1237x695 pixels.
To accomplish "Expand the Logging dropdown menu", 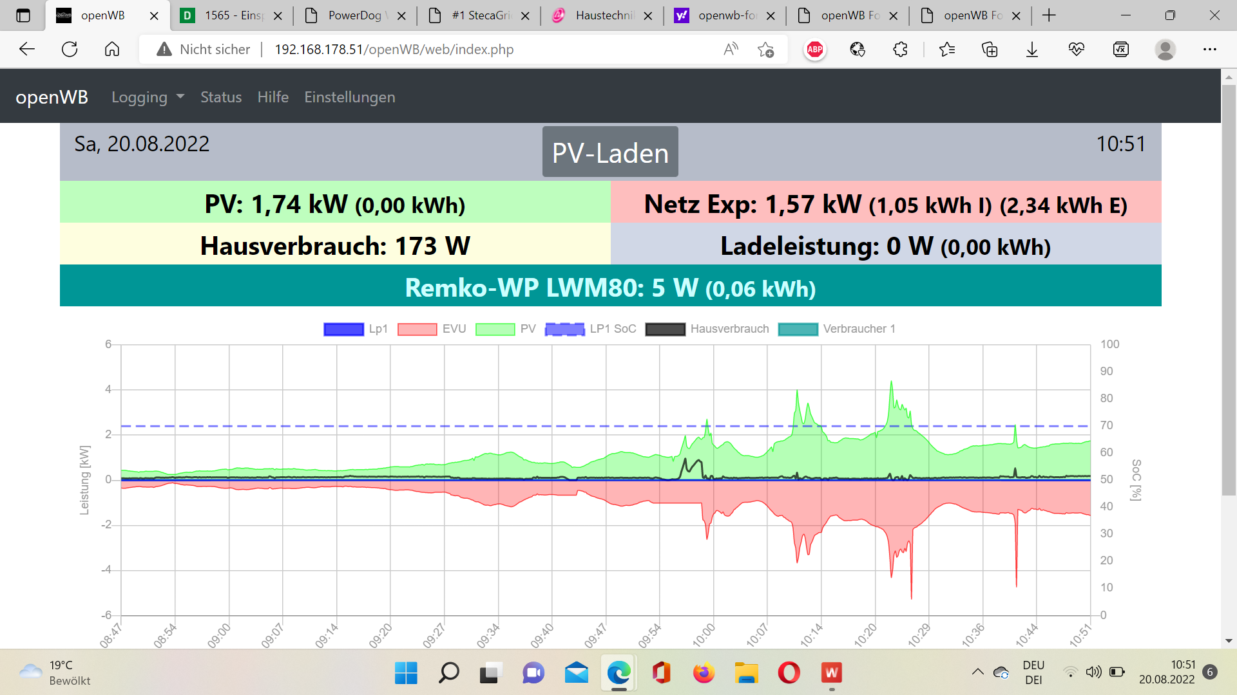I will click(148, 97).
